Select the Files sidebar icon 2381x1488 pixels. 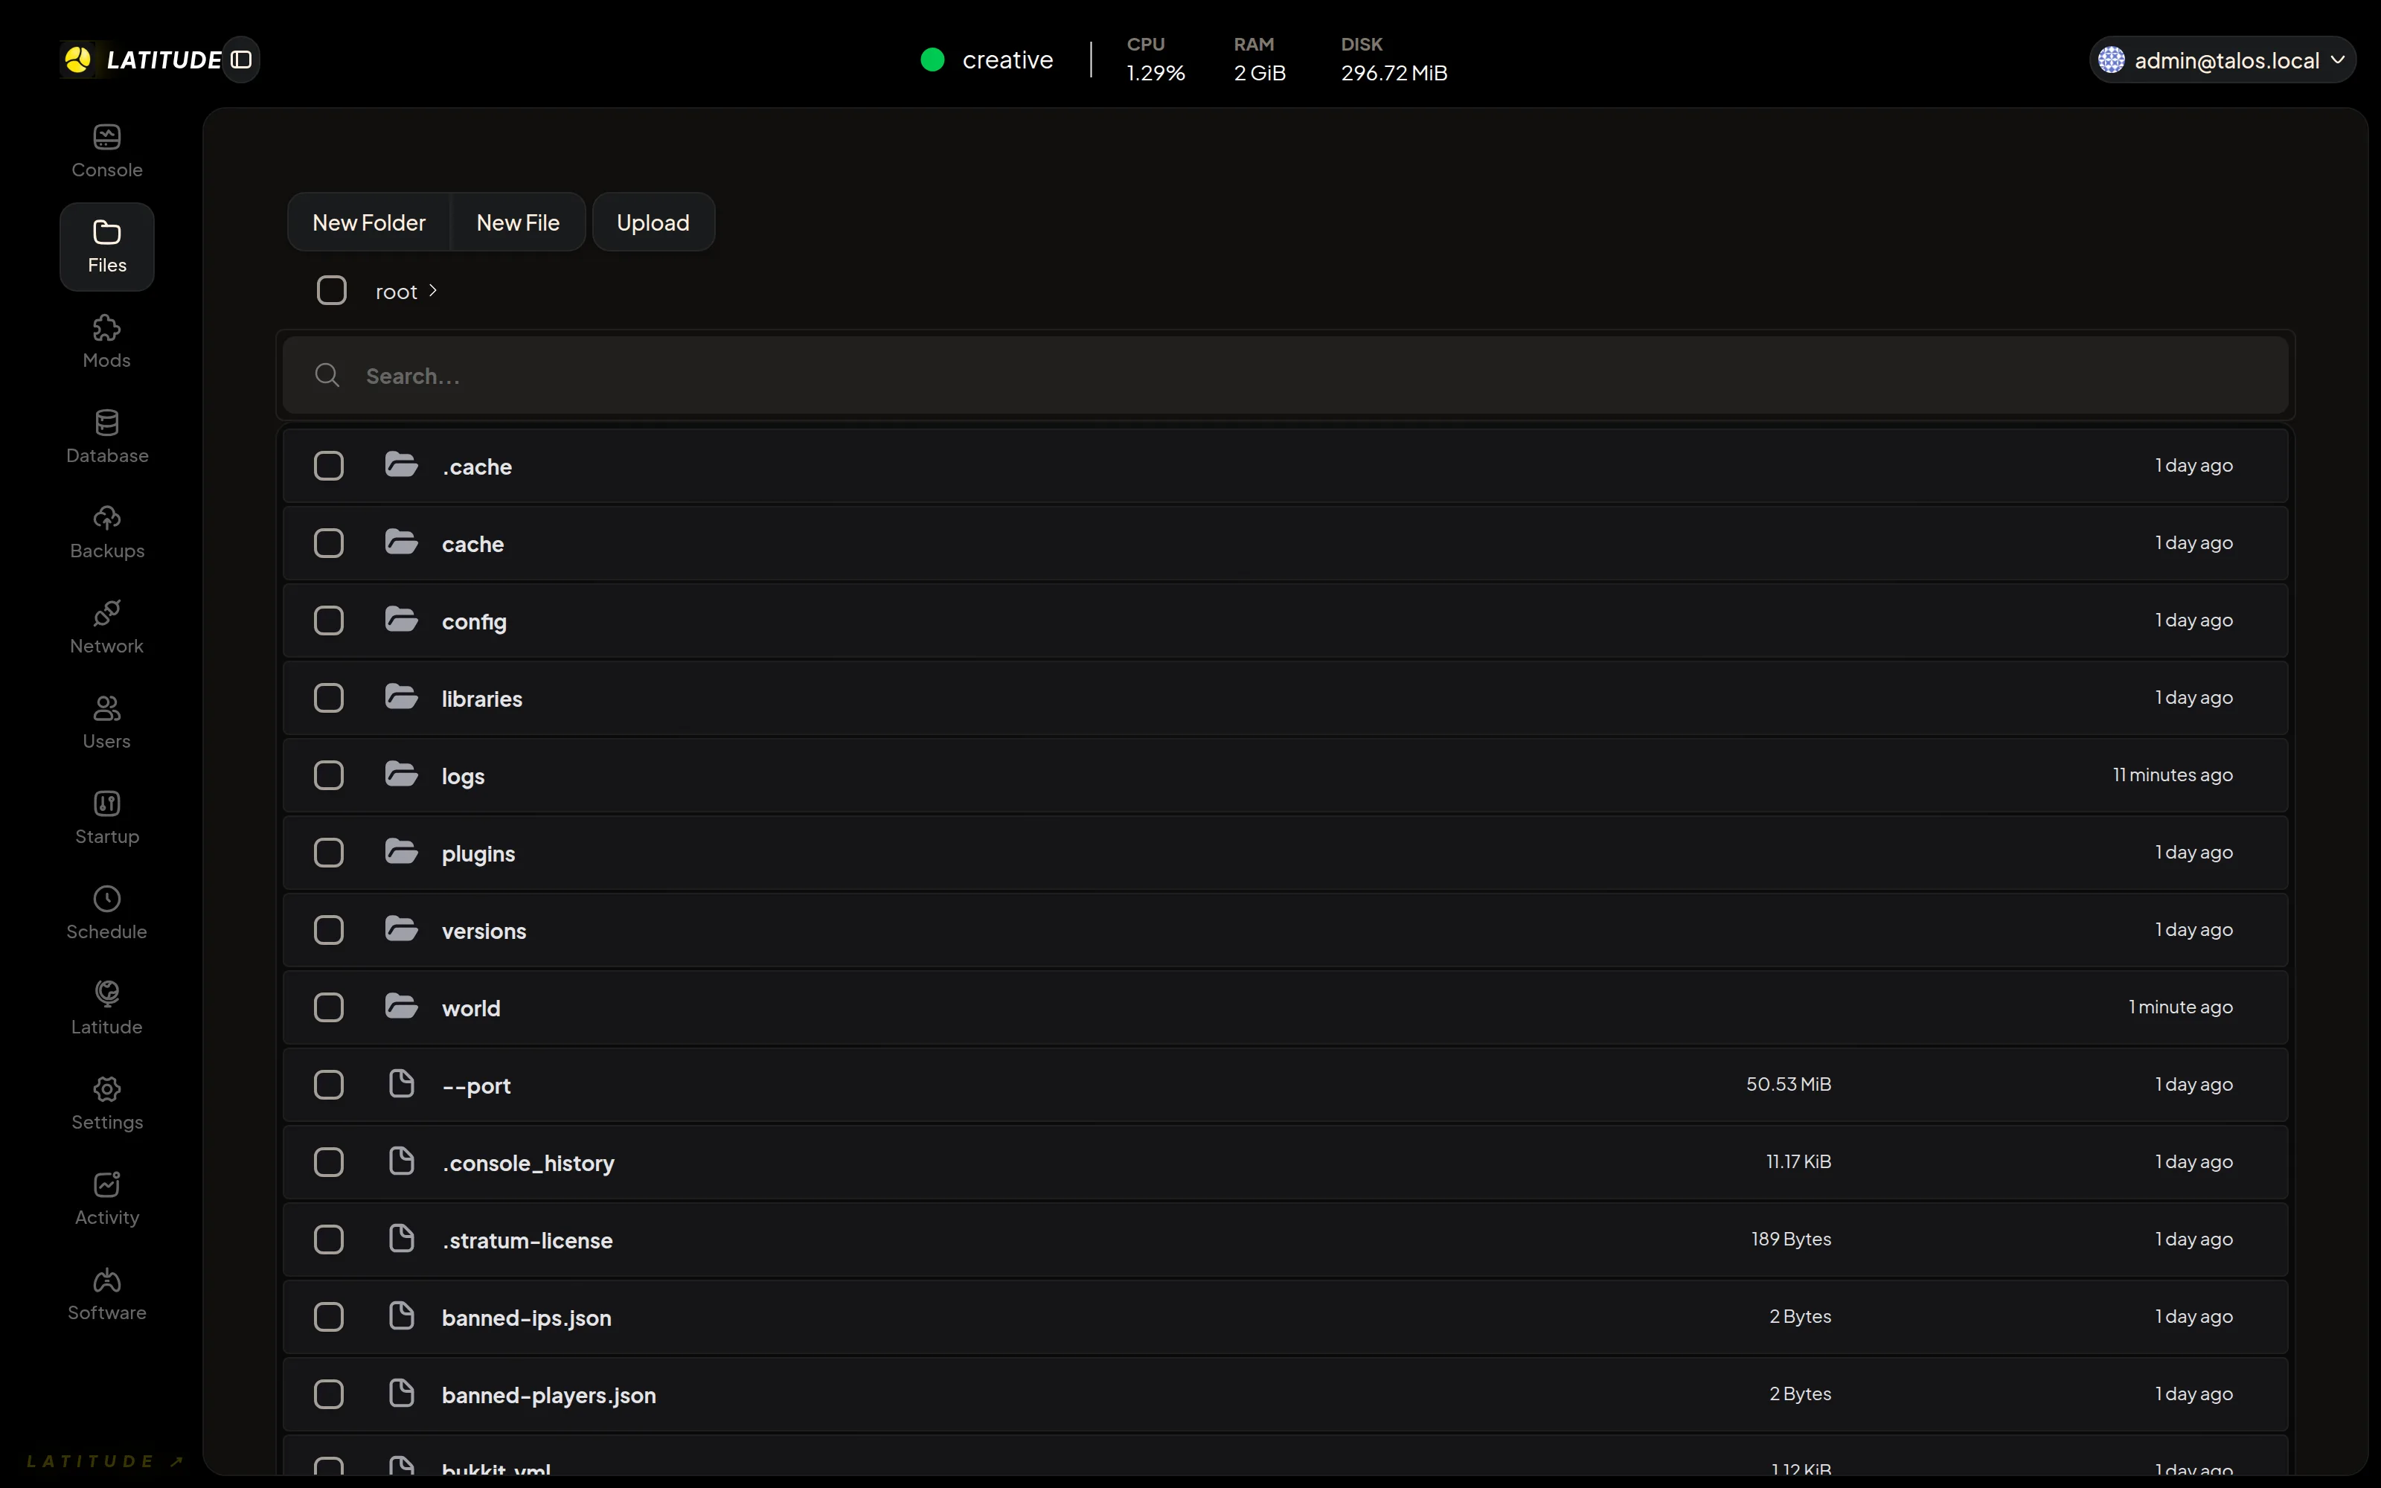click(x=106, y=232)
